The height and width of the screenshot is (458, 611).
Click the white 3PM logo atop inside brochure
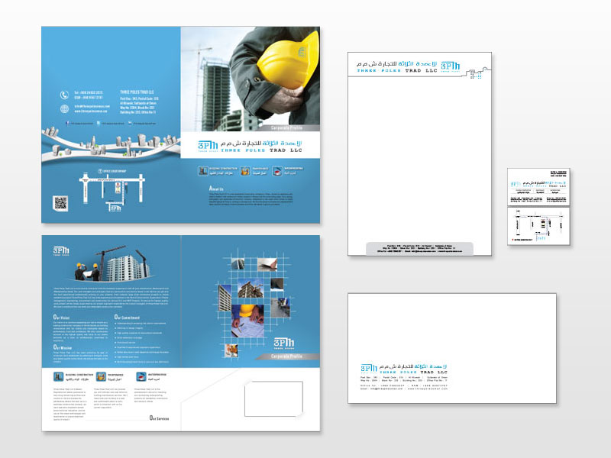61,251
